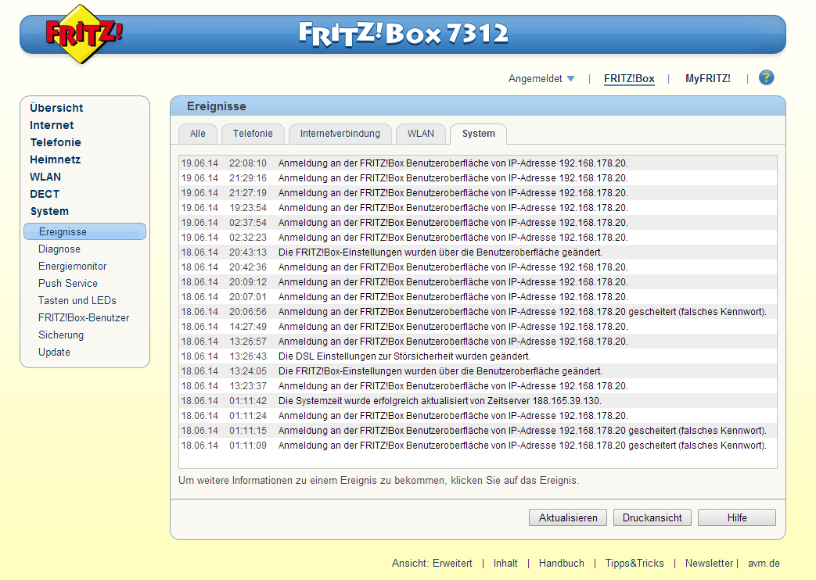Select the event logged at 21:29:16
The height and width of the screenshot is (580, 816).
[x=478, y=178]
